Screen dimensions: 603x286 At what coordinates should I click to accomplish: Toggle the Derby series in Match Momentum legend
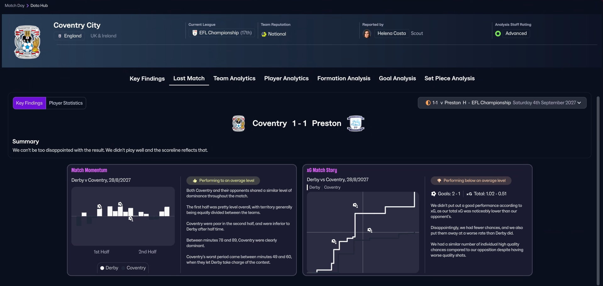pyautogui.click(x=109, y=268)
